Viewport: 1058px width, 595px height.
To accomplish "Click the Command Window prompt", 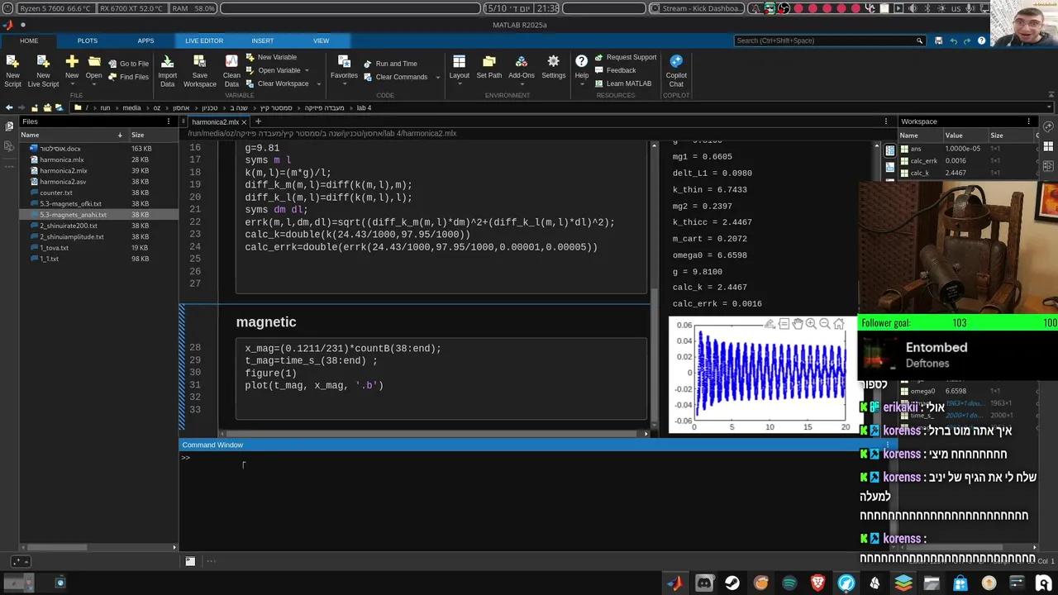I will (186, 457).
